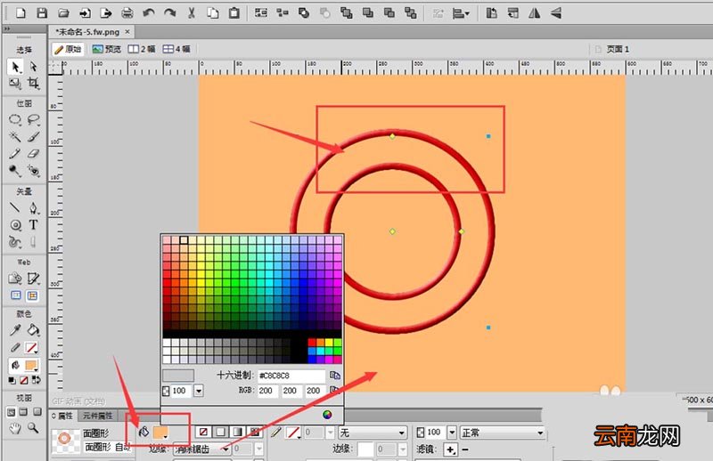Click the first RGB 200 field
Screen dimensions: 713x461
click(x=267, y=391)
